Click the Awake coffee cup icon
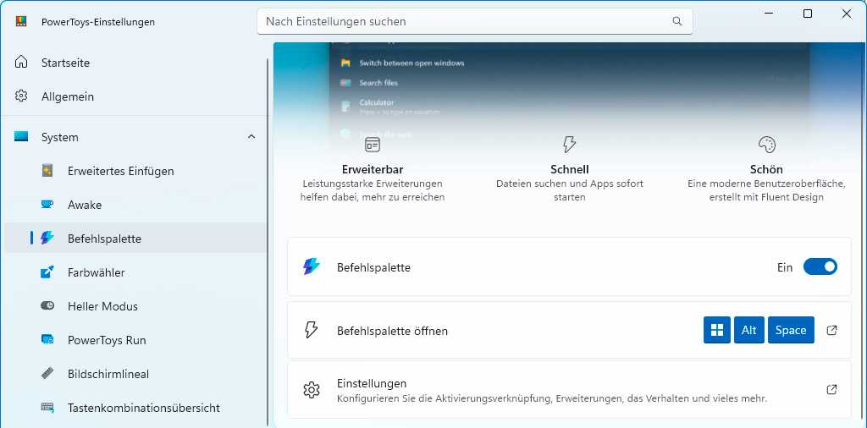Screen dimensions: 867x428 click(47, 205)
